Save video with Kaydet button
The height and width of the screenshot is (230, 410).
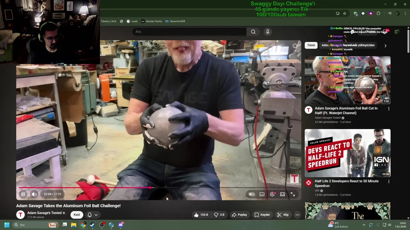tap(262, 215)
